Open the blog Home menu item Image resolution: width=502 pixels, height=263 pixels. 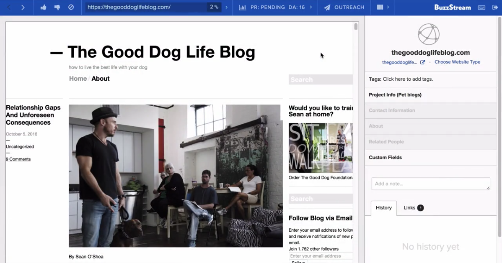(x=78, y=79)
